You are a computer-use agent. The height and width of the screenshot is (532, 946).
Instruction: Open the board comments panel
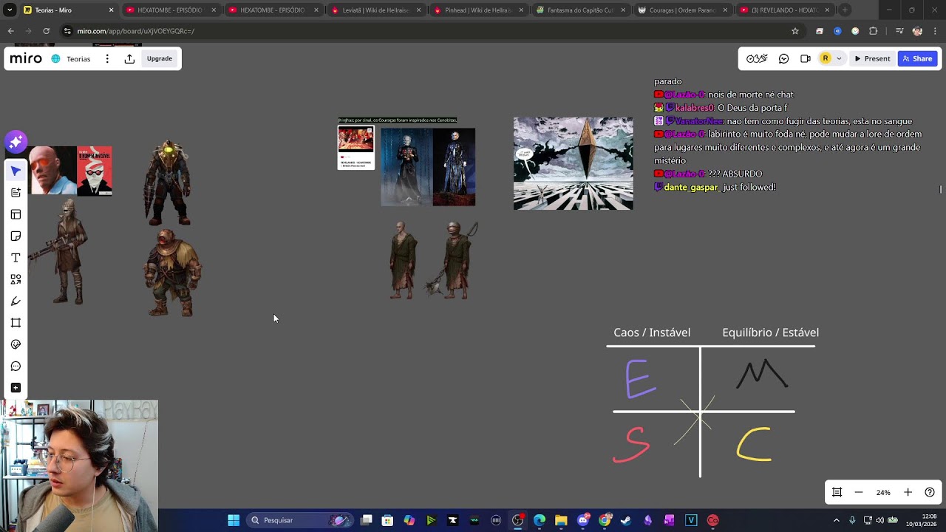(x=784, y=58)
